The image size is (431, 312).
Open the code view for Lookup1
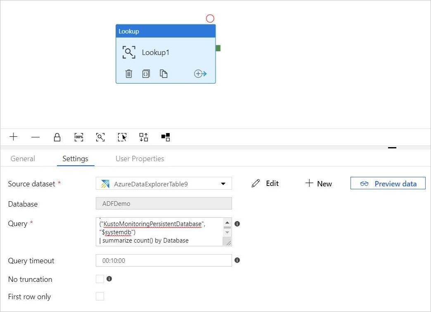pos(146,73)
